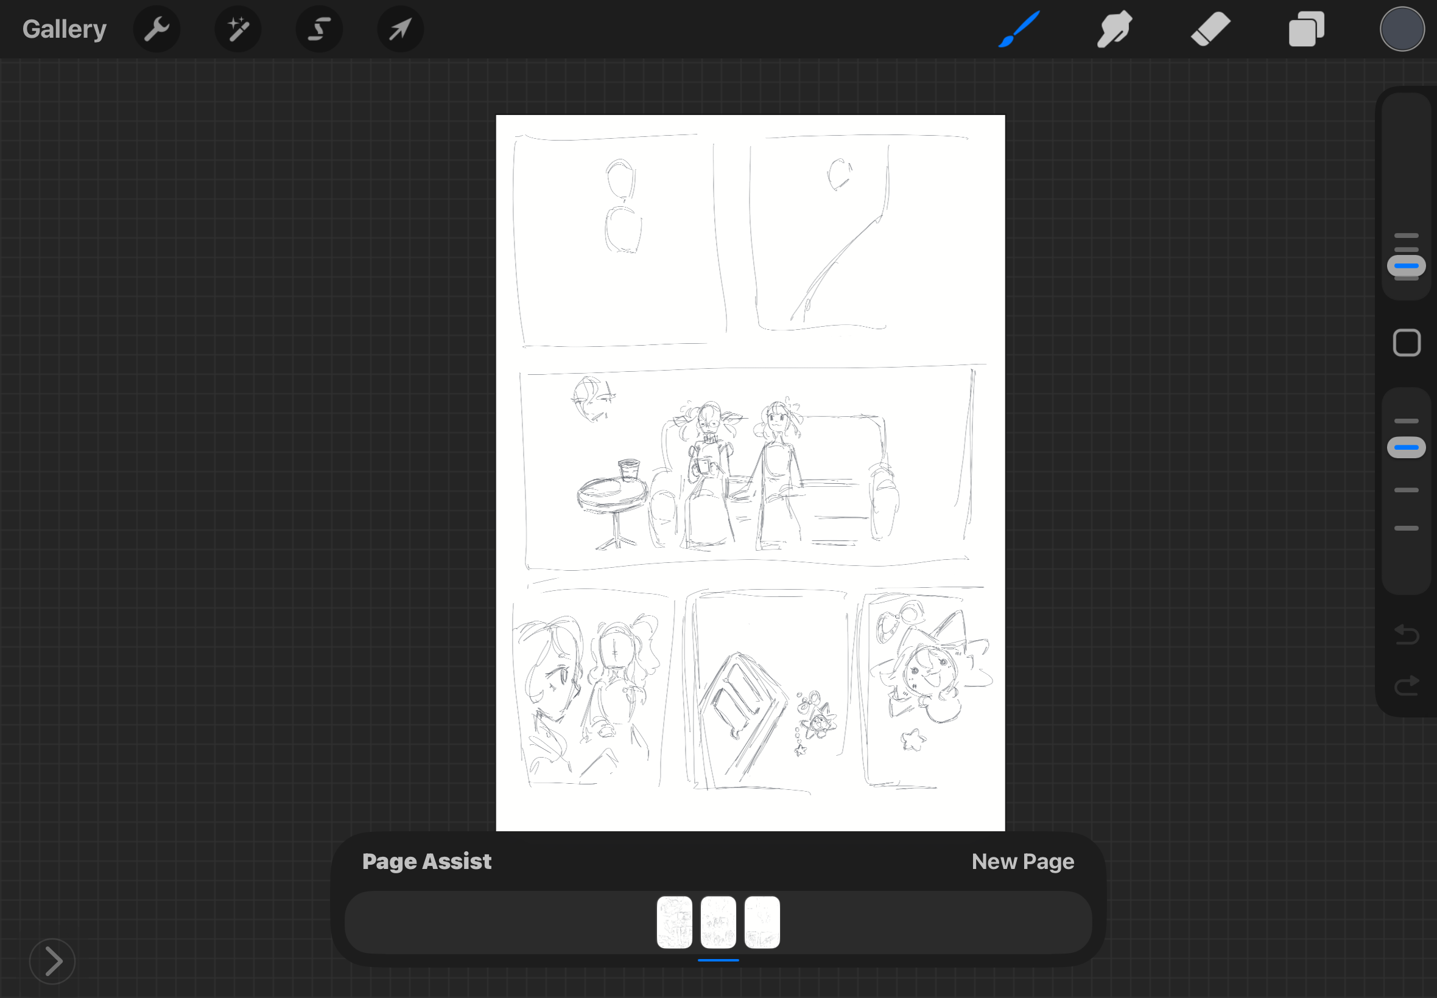Select the Brush tool

(x=1019, y=29)
